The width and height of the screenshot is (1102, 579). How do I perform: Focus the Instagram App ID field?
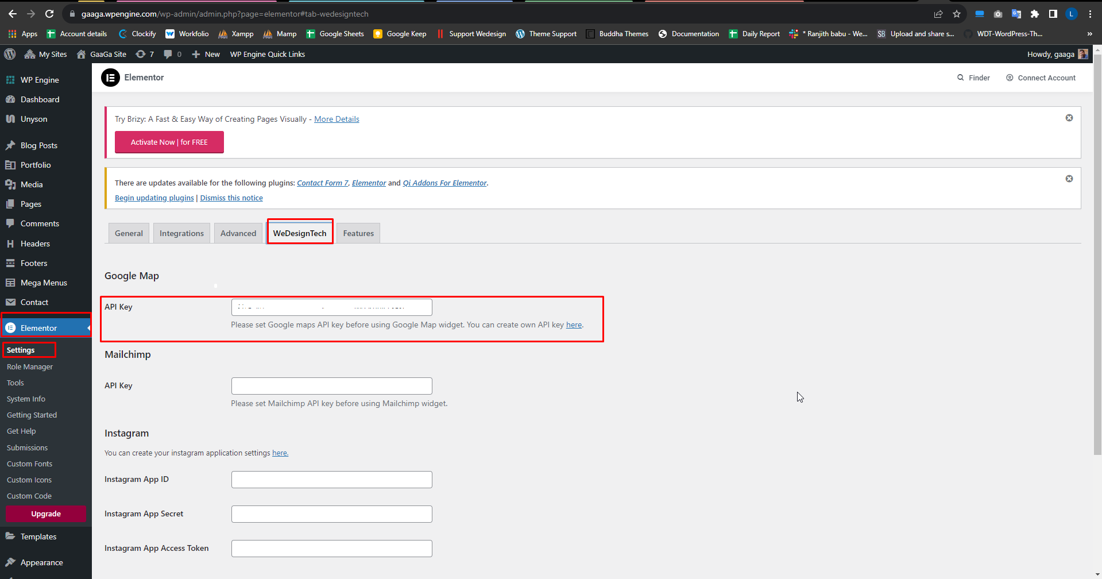pyautogui.click(x=332, y=480)
